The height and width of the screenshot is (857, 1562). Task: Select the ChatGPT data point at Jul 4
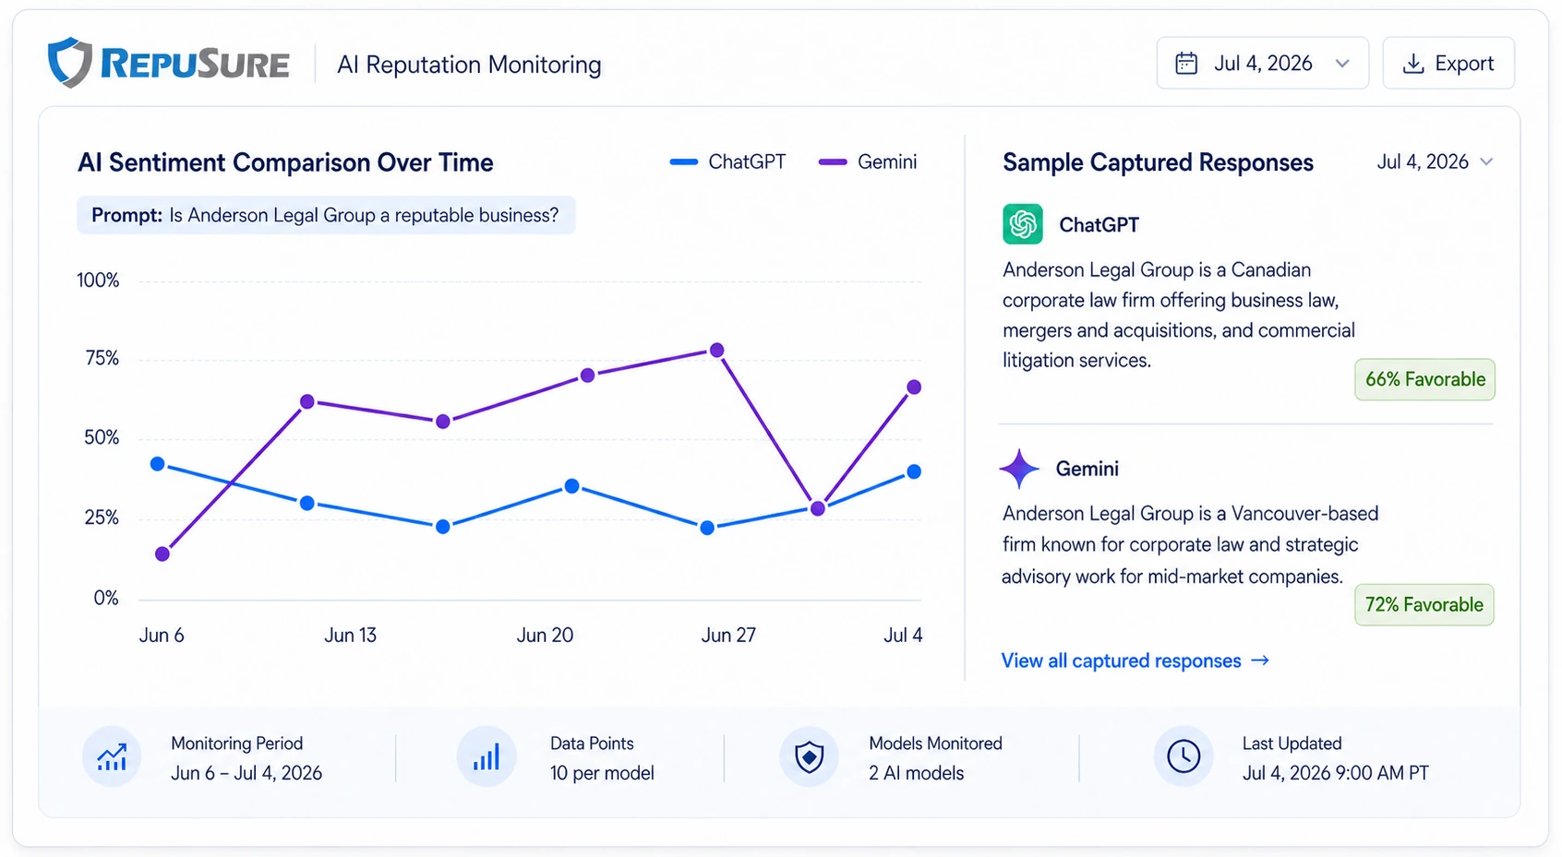[914, 472]
